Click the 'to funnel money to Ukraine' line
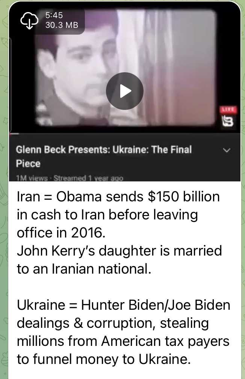 pyautogui.click(x=104, y=359)
